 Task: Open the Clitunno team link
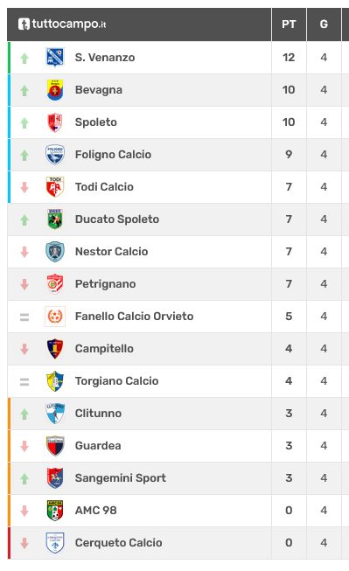(x=98, y=414)
